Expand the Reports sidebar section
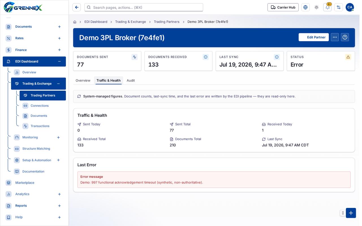362x226 pixels. 59,206
